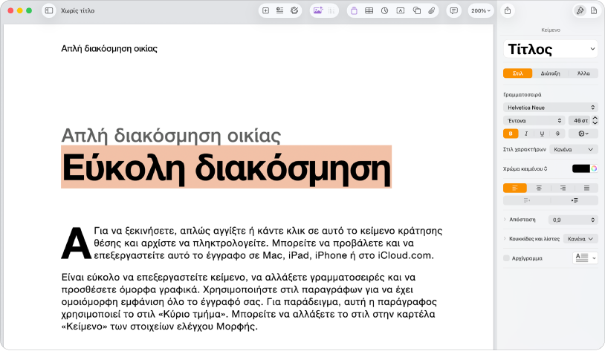Viewport: 605px width, 351px height.
Task: Click the paragraph starting Είναι εύκολο να επεξεργαστείτε
Action: pyautogui.click(x=249, y=302)
